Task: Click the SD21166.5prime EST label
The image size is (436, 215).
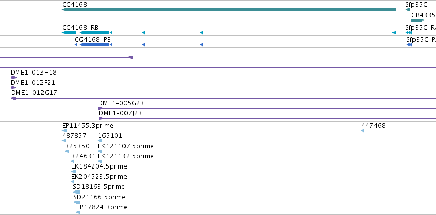Action: [x=99, y=197]
